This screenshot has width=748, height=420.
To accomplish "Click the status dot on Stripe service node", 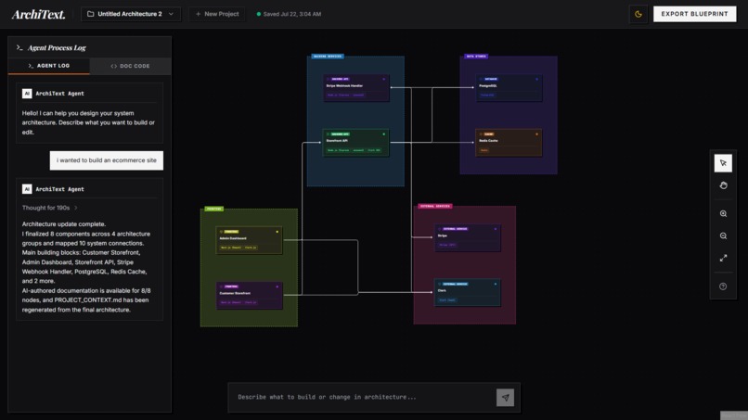I will point(496,229).
